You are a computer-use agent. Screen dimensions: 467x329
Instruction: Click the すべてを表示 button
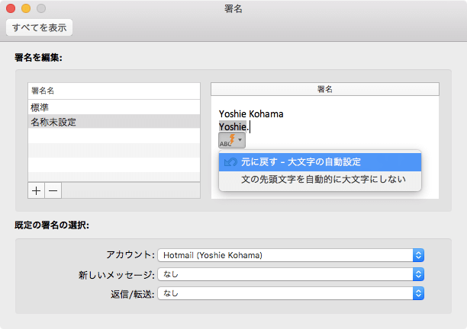[39, 28]
